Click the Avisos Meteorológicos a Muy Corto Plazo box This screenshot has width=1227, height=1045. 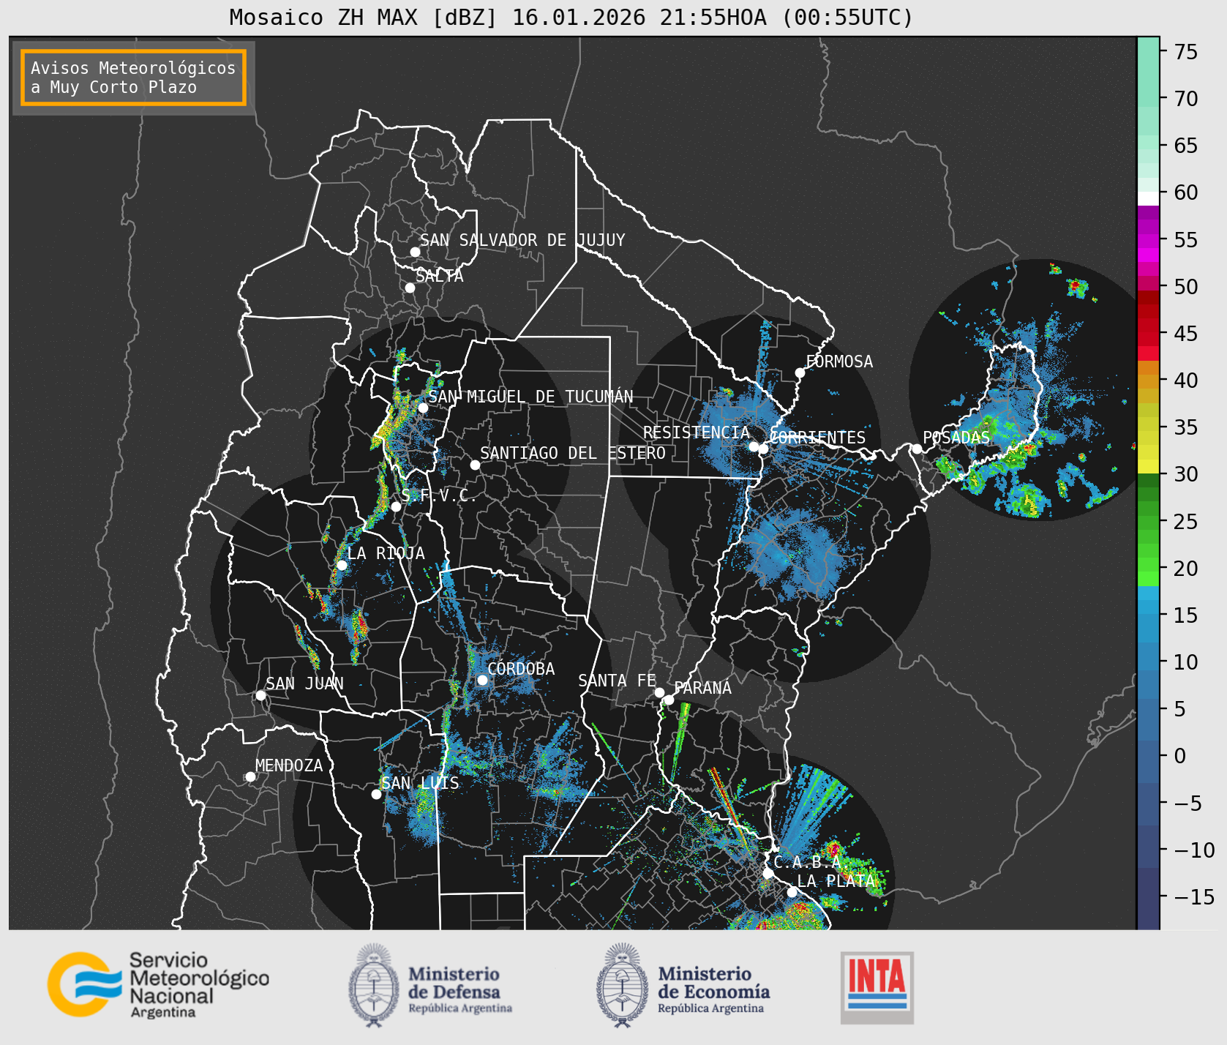coord(133,78)
